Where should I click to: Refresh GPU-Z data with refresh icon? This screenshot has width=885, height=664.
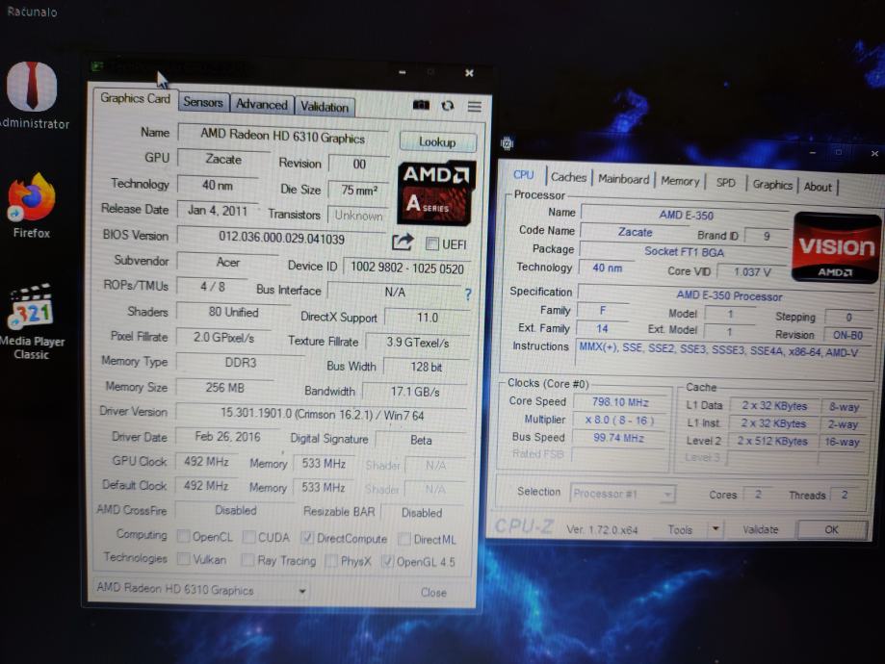pyautogui.click(x=448, y=106)
